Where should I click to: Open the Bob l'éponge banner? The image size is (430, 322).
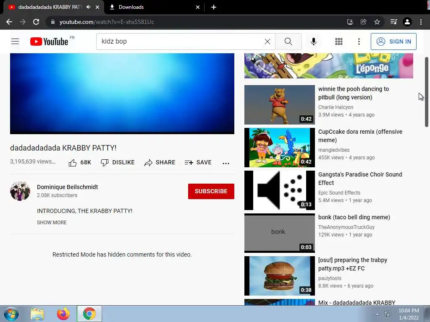[x=328, y=66]
